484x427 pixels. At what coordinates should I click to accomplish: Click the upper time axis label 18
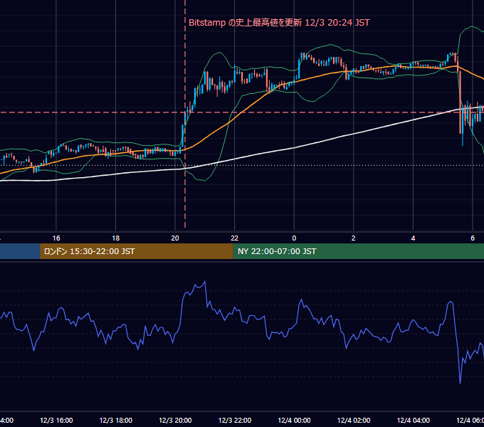[116, 238]
